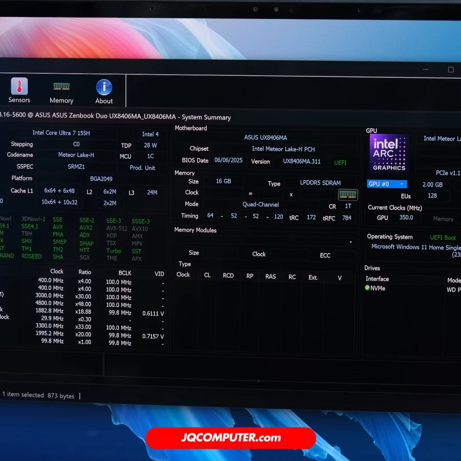This screenshot has width=461, height=461.
Task: Select the LPDDR5 SDRAM memory type field
Action: click(321, 183)
